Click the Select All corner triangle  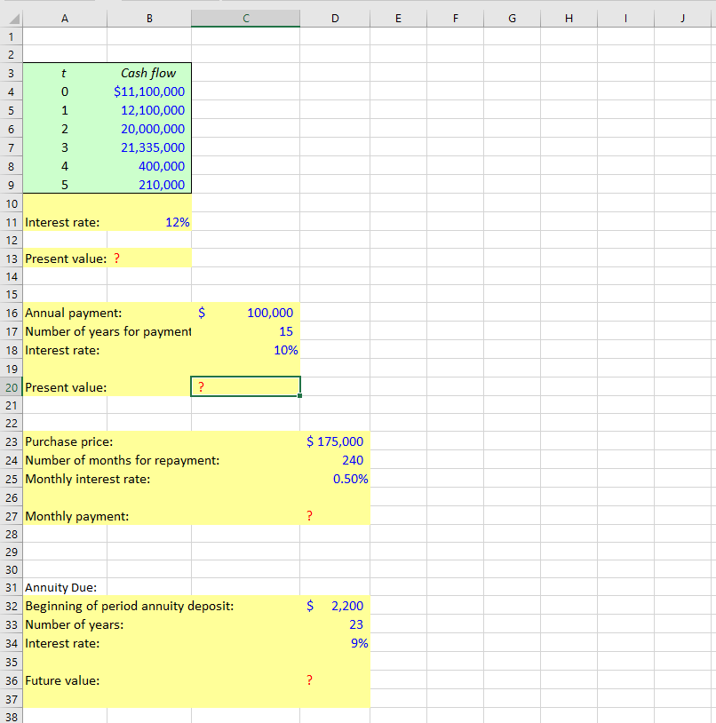14,19
